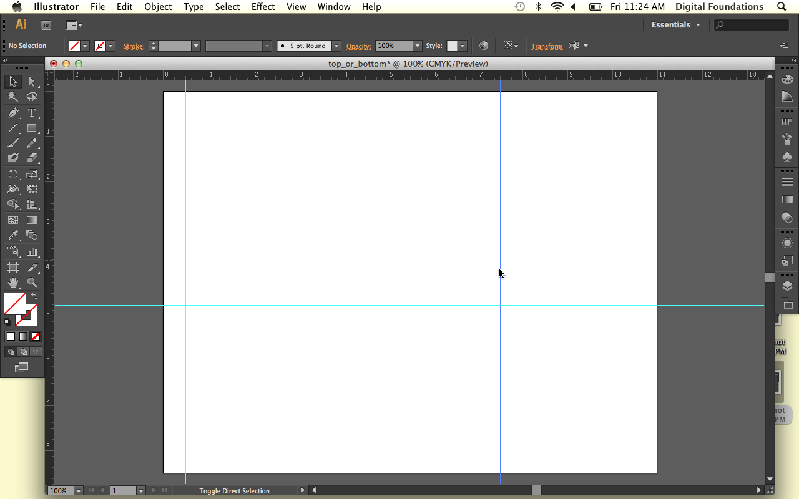Viewport: 799px width, 499px height.
Task: Activate the Eyedropper tool
Action: tap(13, 236)
